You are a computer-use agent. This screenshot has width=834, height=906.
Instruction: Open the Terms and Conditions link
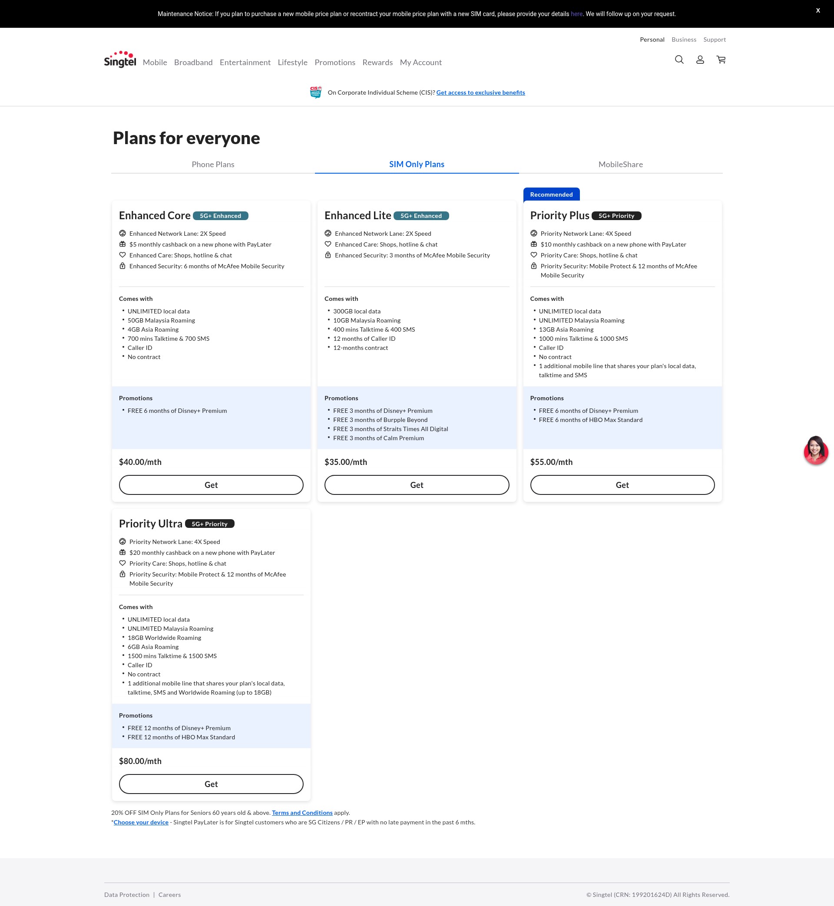tap(302, 813)
